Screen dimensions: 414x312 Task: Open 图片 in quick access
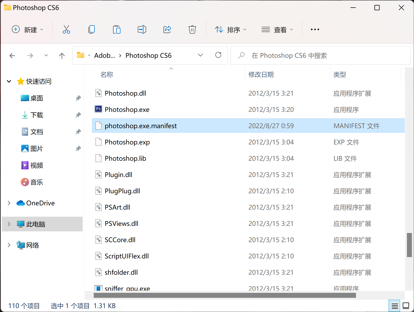36,149
